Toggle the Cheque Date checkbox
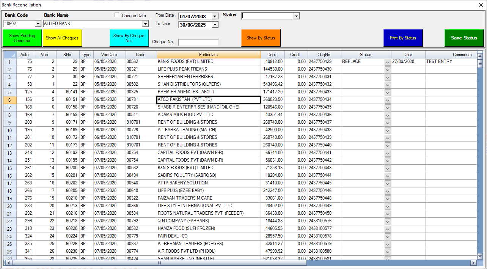 tap(117, 15)
